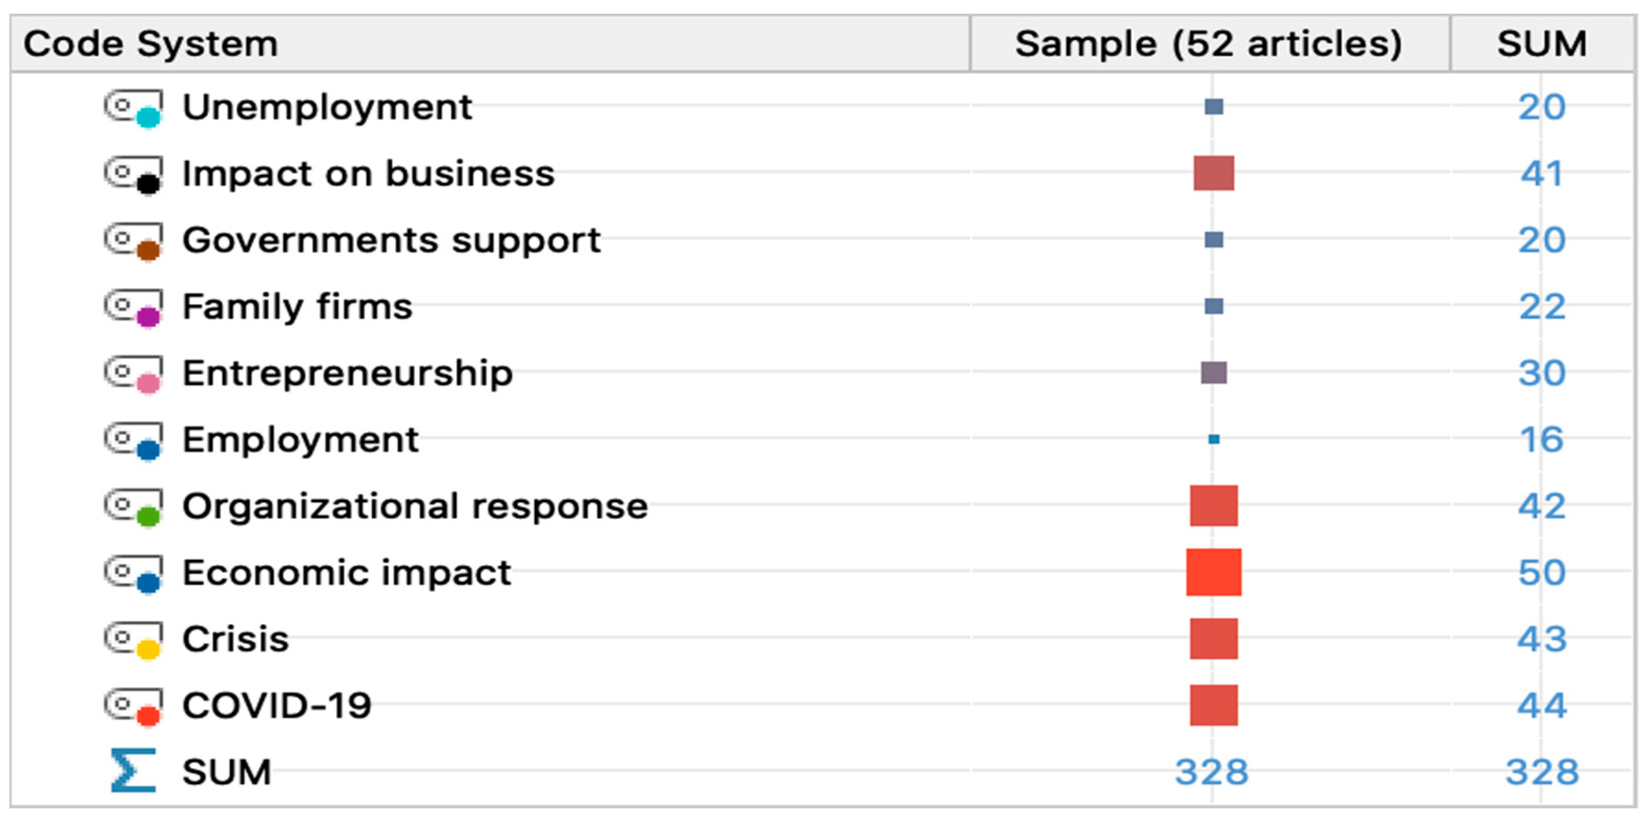Screen dimensions: 1651x821
Task: Click the Crisis code icon
Action: click(133, 640)
